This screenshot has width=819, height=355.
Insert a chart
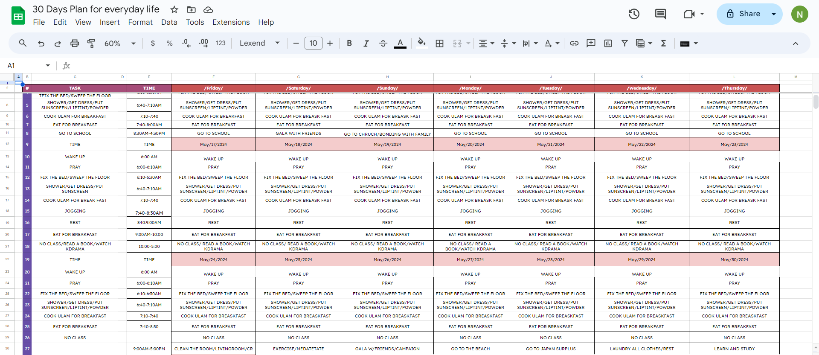point(608,43)
